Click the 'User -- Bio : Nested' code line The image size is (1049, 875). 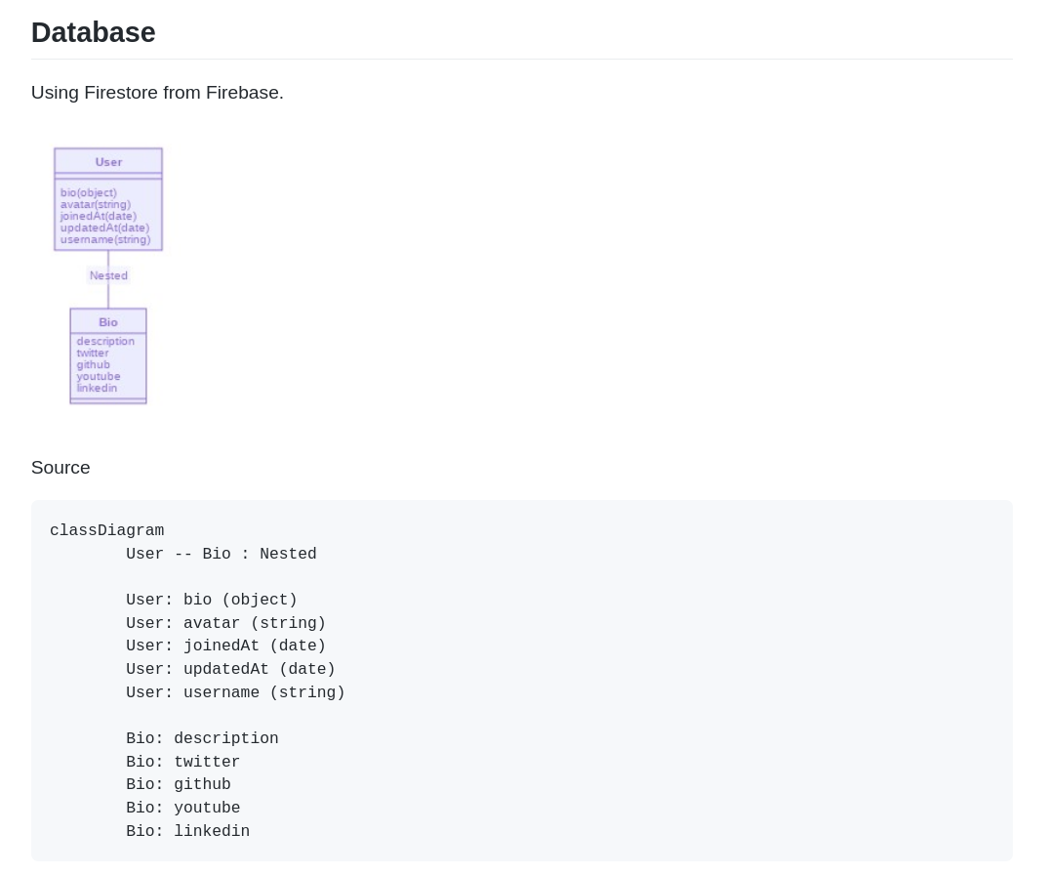222,555
